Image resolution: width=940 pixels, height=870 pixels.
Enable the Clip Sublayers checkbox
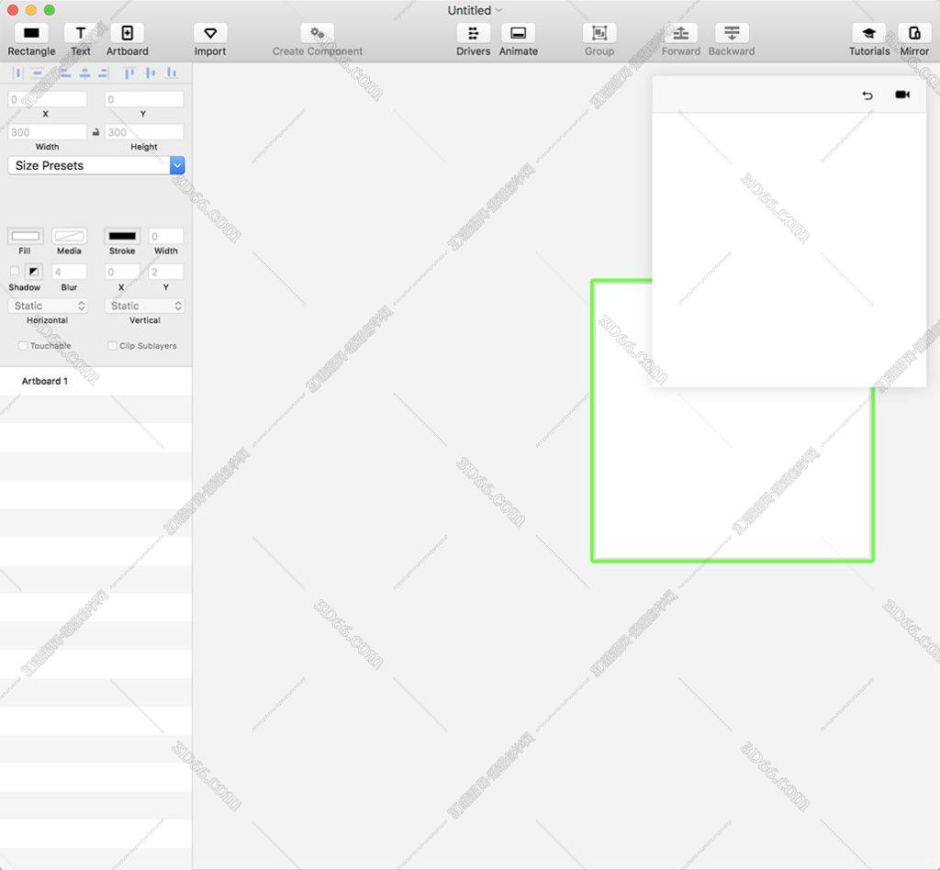[x=112, y=346]
